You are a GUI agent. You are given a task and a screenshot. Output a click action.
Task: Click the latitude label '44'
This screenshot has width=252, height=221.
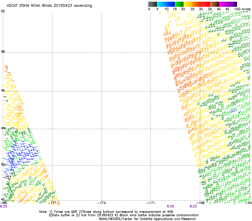tap(3, 128)
